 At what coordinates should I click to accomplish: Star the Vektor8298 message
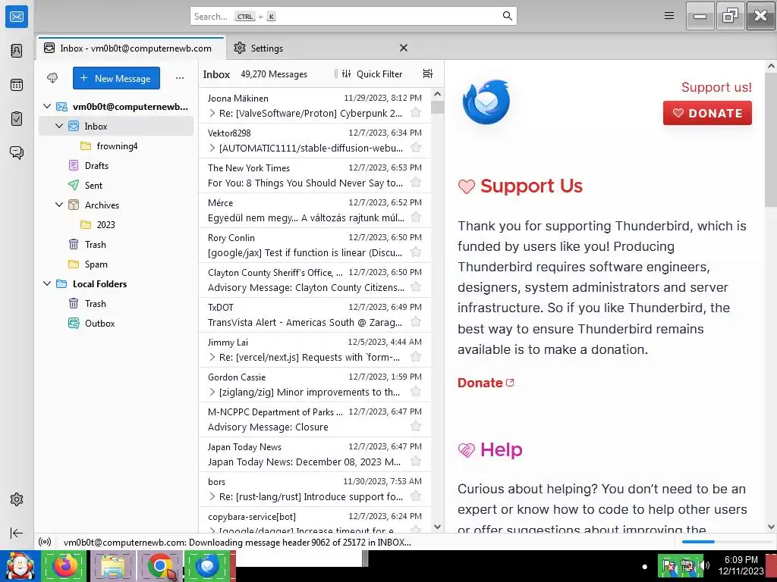[416, 148]
